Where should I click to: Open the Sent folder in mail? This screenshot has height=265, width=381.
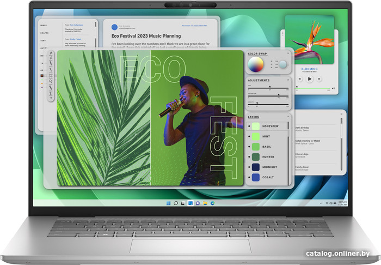(x=43, y=41)
